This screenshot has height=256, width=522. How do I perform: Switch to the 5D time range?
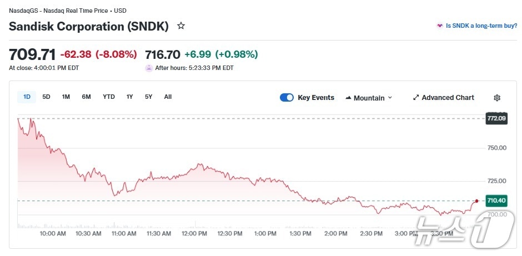(x=46, y=97)
